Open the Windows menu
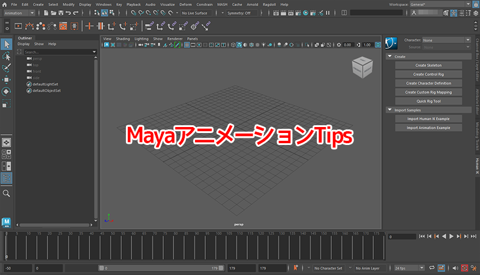 pyautogui.click(x=103, y=4)
